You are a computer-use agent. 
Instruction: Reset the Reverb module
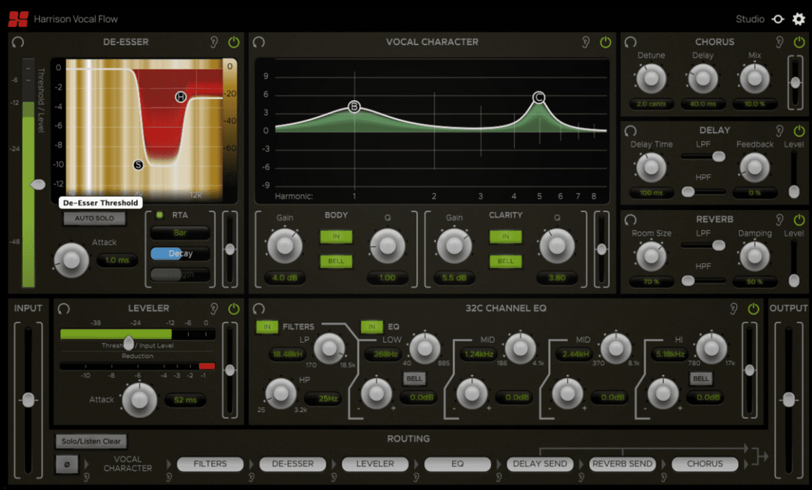631,219
